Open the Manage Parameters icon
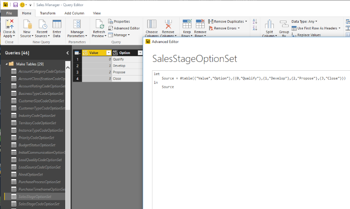 77,24
